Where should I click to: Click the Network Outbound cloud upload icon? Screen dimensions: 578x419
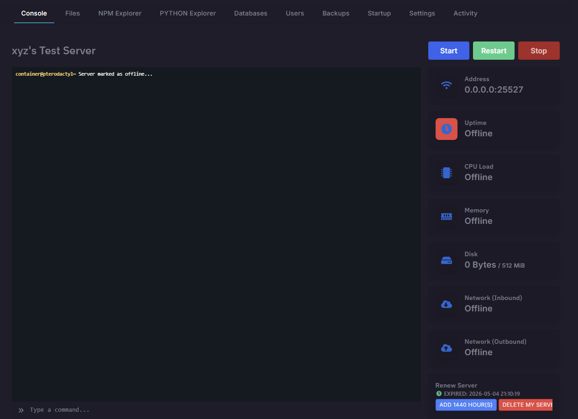446,348
